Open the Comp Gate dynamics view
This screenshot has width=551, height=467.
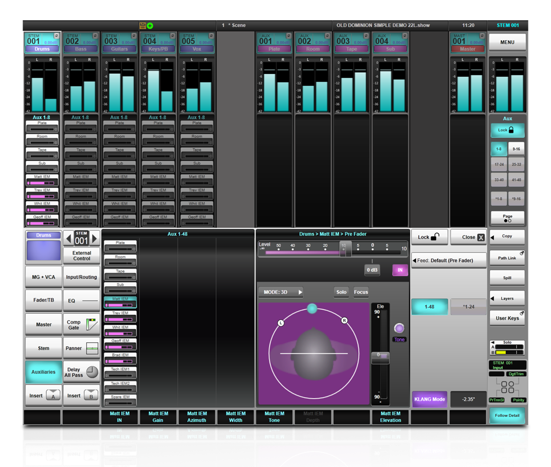(82, 325)
